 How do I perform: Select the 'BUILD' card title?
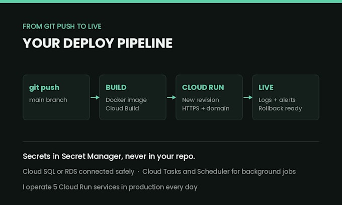click(x=116, y=87)
